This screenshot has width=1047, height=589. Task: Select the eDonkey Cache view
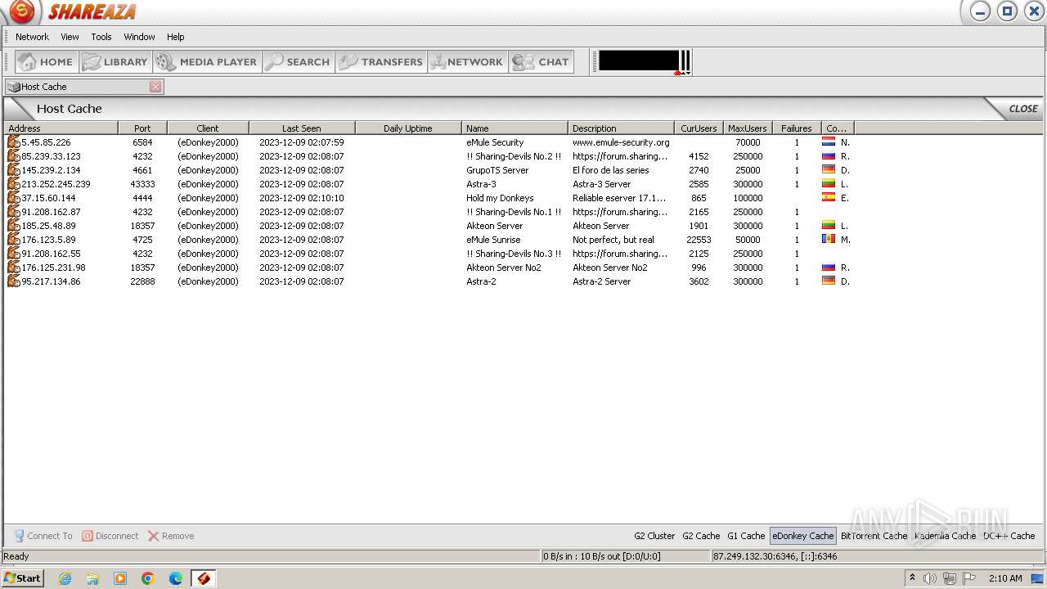click(803, 536)
